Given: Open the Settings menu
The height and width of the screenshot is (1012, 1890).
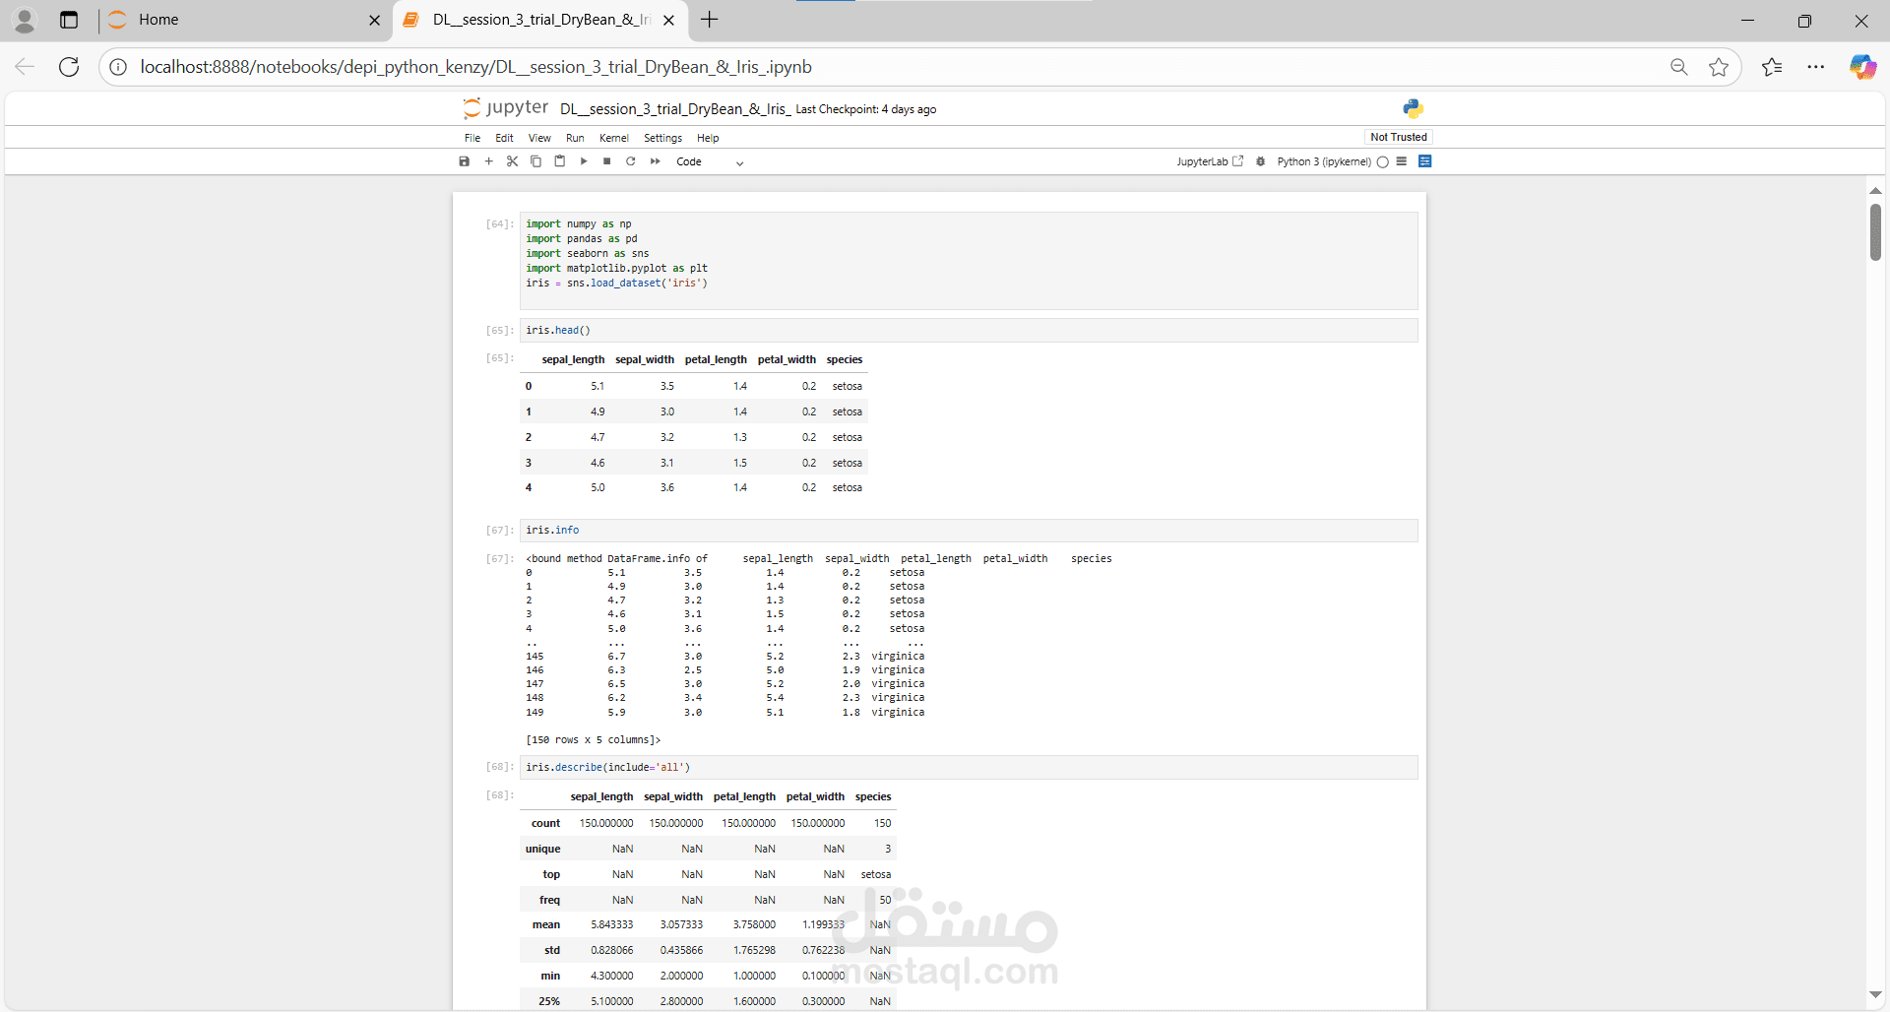Looking at the screenshot, I should (x=662, y=138).
